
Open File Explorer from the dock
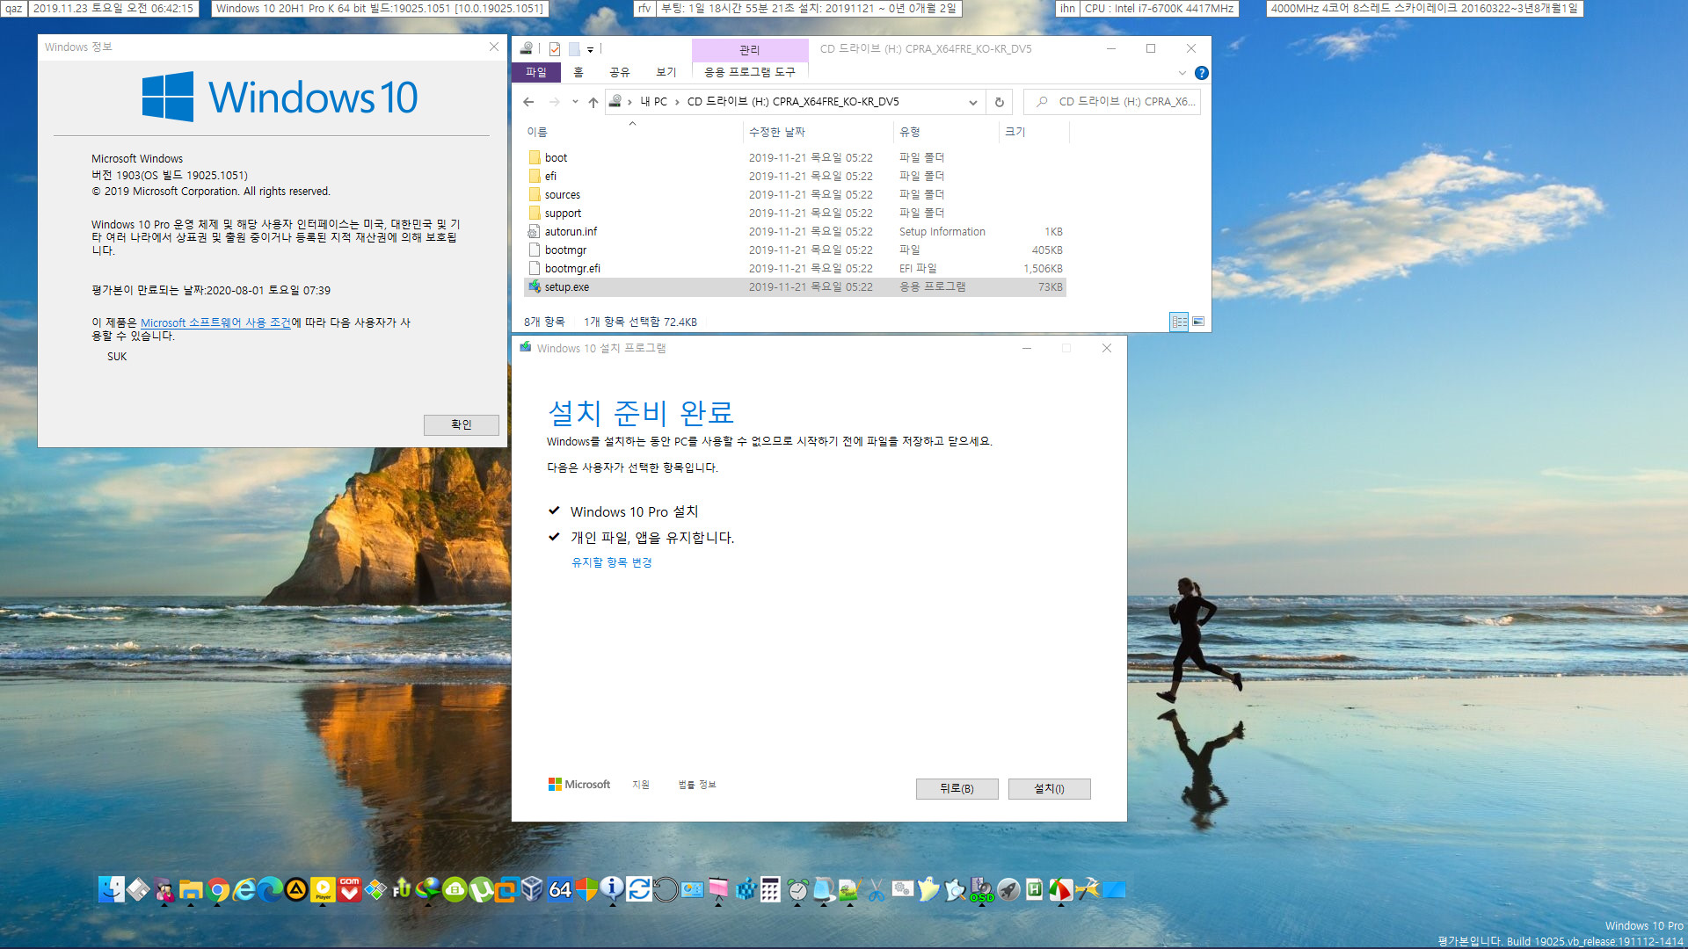[x=191, y=890]
